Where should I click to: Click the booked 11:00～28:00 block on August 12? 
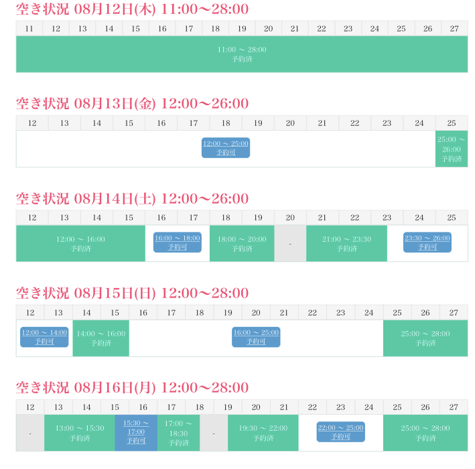pos(242,54)
